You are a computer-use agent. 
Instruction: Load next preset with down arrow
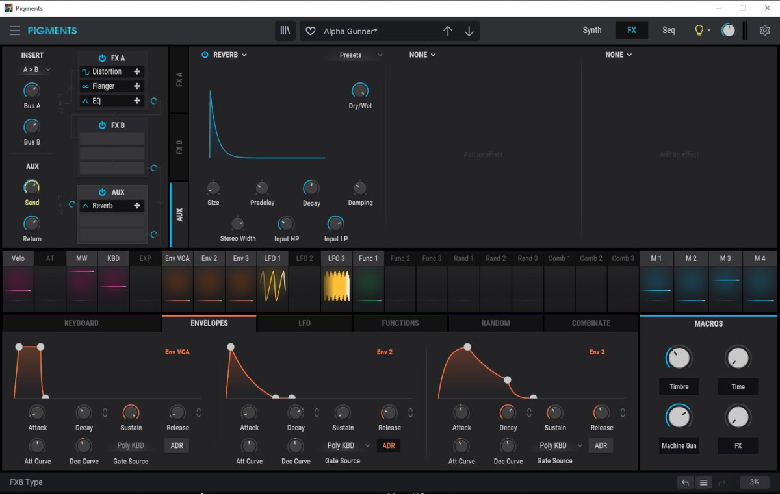pos(469,31)
